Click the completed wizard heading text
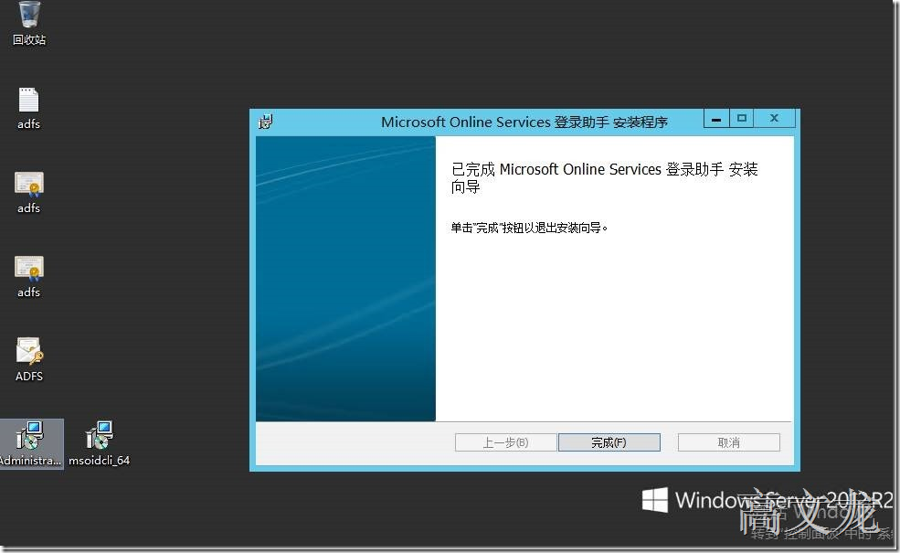 604,178
